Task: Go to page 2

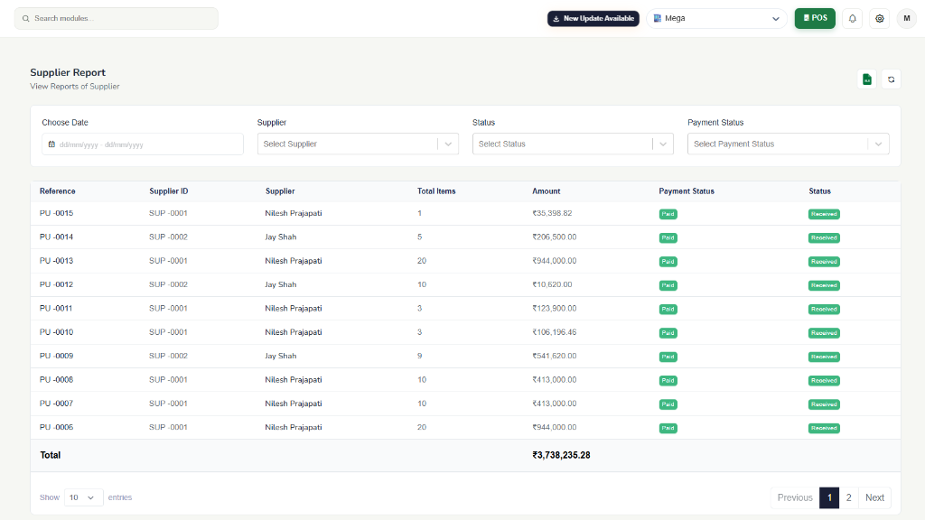Action: click(x=848, y=497)
